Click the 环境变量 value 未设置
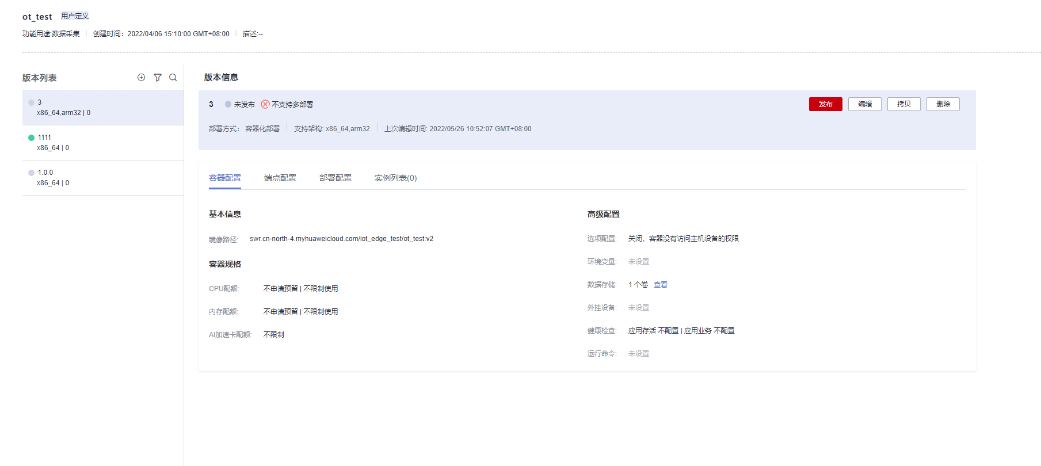This screenshot has height=466, width=1041. coord(639,262)
